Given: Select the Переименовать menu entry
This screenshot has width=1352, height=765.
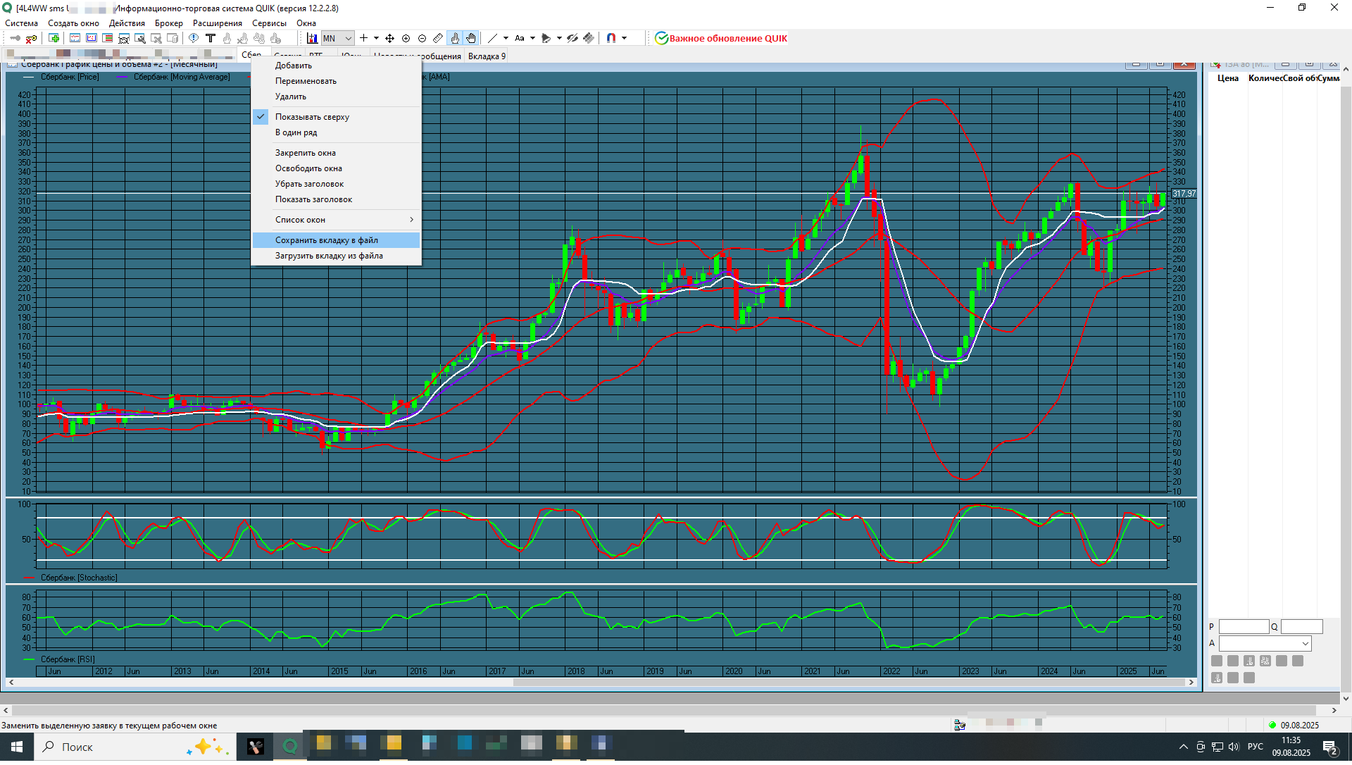Looking at the screenshot, I should [x=306, y=81].
